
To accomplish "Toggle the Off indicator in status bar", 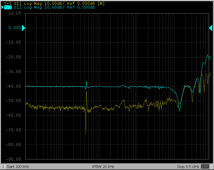I will coord(205,167).
